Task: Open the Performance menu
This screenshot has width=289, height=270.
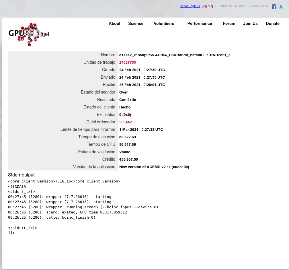Action: pos(200,24)
